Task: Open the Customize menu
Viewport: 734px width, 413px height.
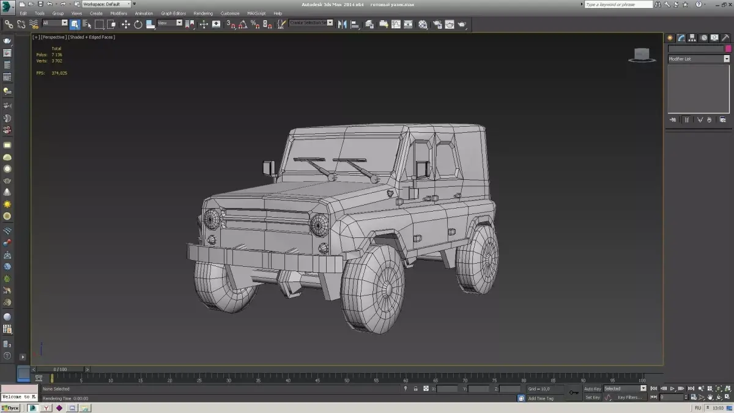Action: [230, 13]
